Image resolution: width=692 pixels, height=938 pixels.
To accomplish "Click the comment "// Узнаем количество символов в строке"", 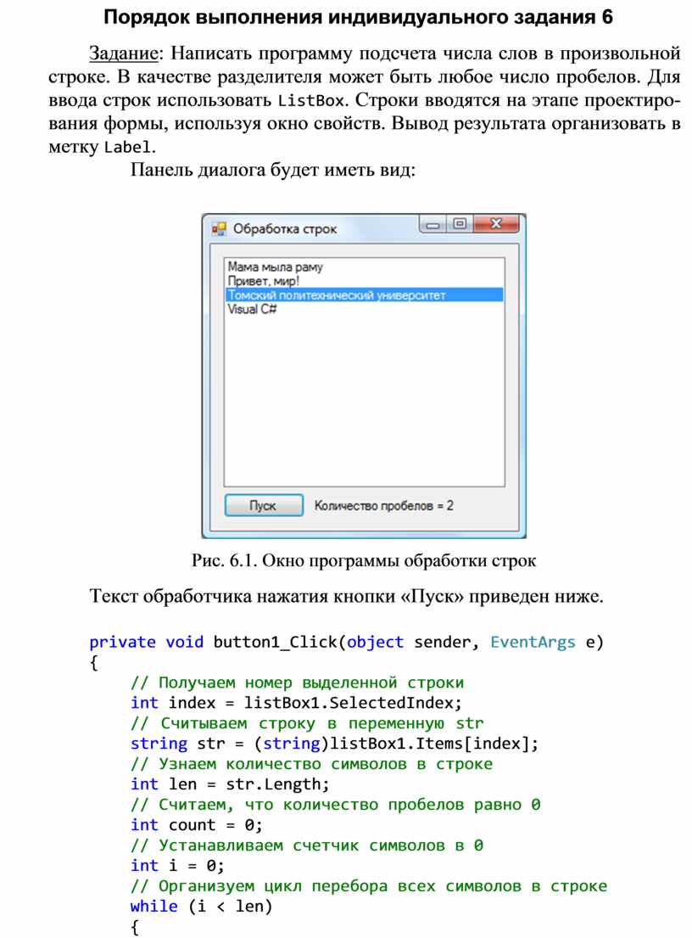I will 311,764.
